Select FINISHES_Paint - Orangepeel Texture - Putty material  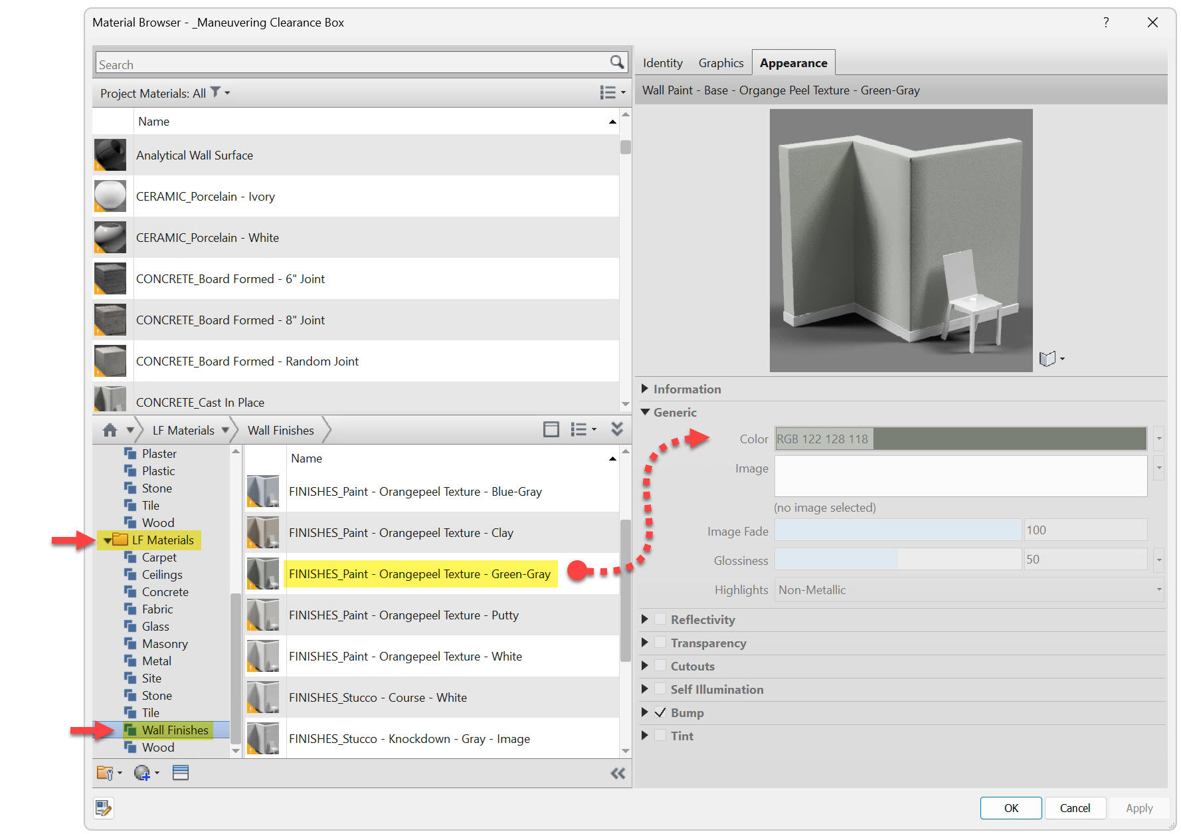[403, 615]
